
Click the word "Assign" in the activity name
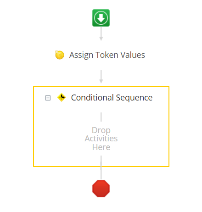click(x=81, y=55)
